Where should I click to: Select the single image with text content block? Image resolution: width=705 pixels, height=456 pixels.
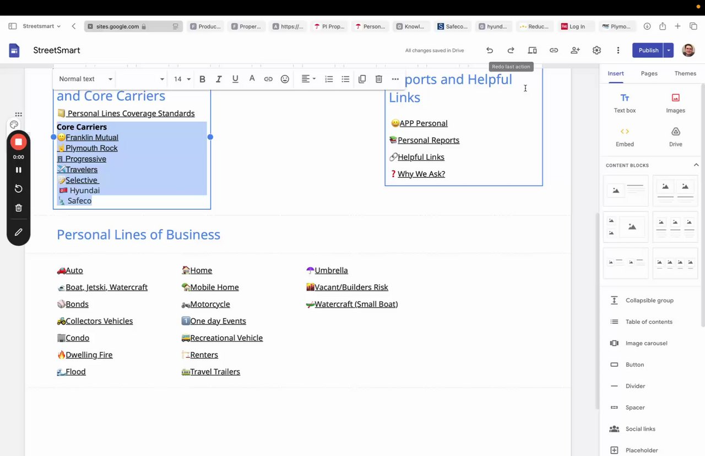click(626, 191)
